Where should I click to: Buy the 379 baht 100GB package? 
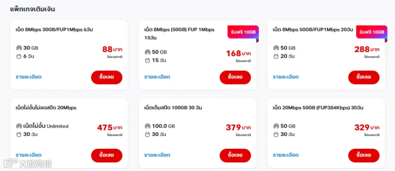click(235, 155)
